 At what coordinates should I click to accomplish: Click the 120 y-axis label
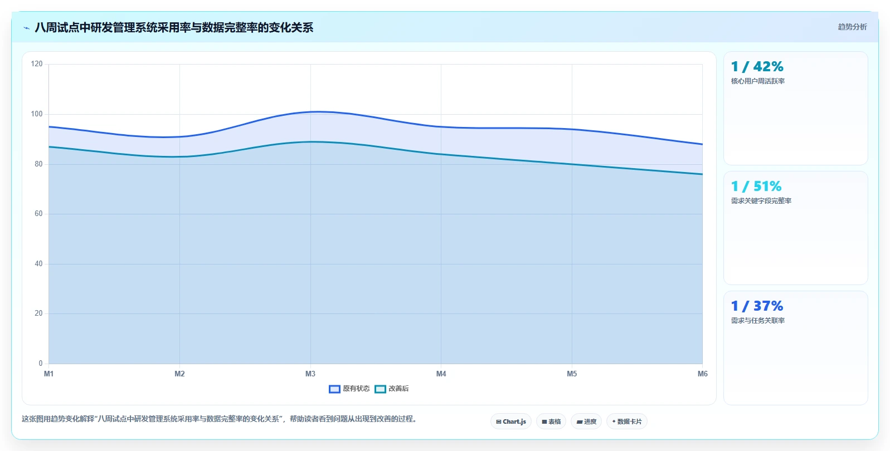tap(37, 64)
